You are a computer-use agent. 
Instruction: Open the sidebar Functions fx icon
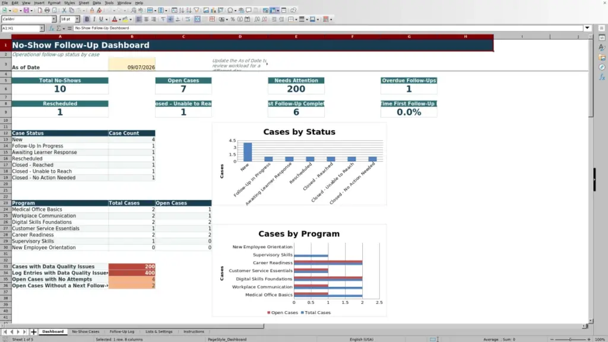601,77
